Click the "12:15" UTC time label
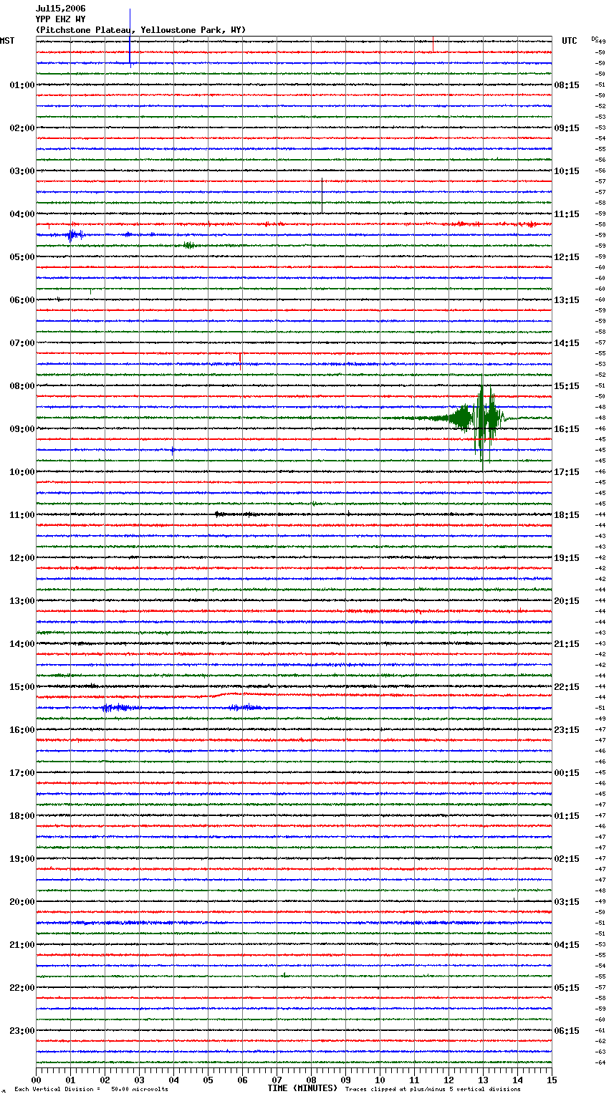Viewport: 609px width, 1099px height. pyautogui.click(x=567, y=257)
